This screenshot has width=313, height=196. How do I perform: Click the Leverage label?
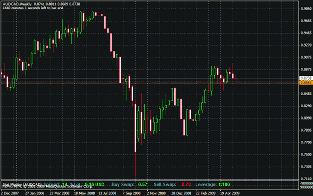click(x=206, y=184)
